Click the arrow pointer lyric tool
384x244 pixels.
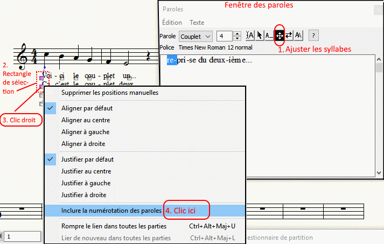point(260,36)
